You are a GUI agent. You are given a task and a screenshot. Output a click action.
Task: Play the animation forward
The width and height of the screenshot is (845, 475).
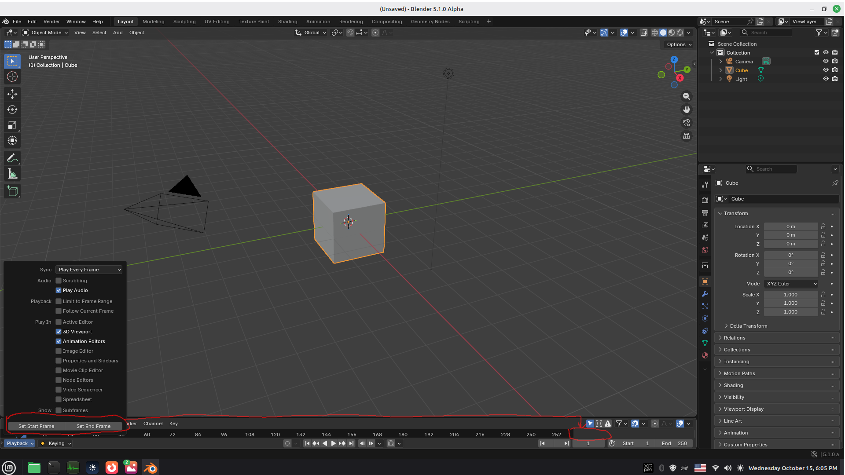tap(333, 443)
